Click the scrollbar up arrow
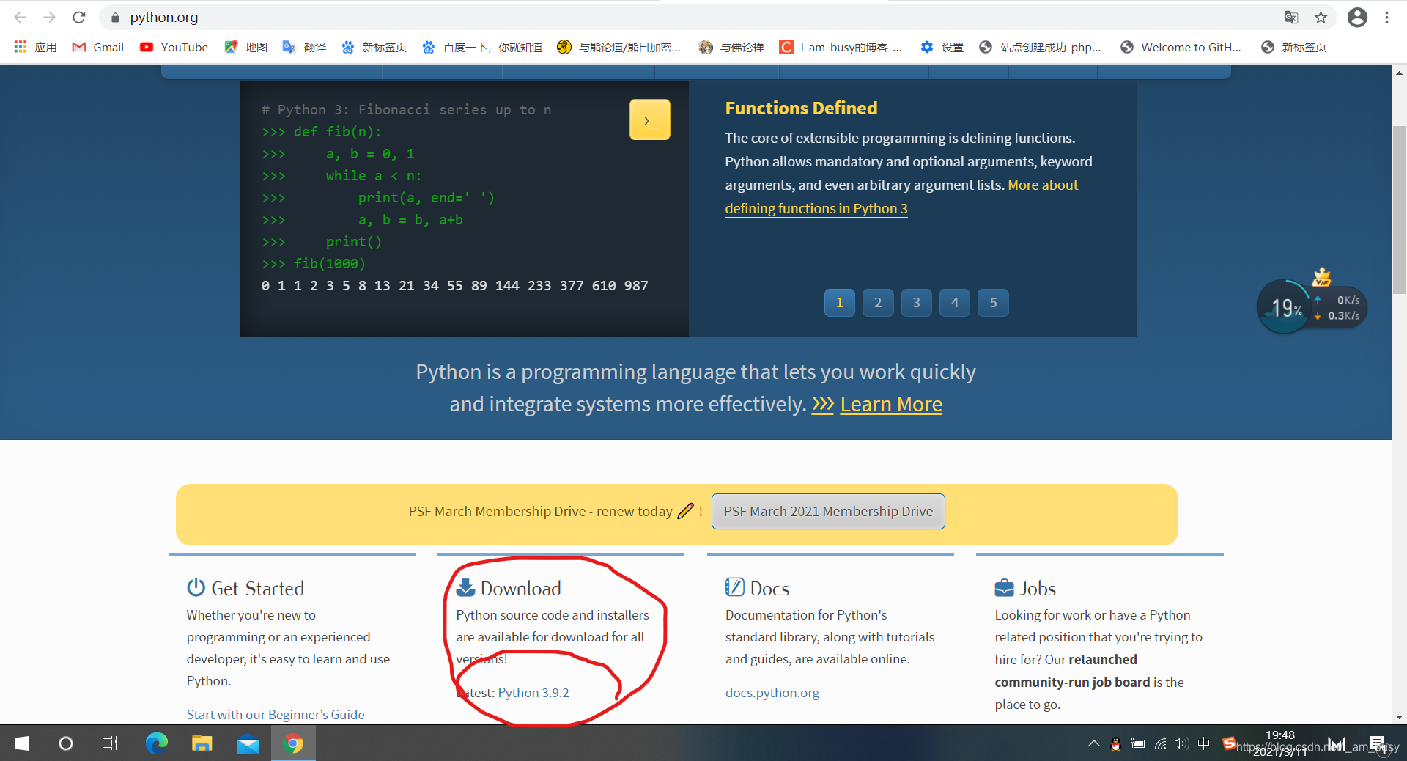The height and width of the screenshot is (761, 1407). pyautogui.click(x=1399, y=72)
